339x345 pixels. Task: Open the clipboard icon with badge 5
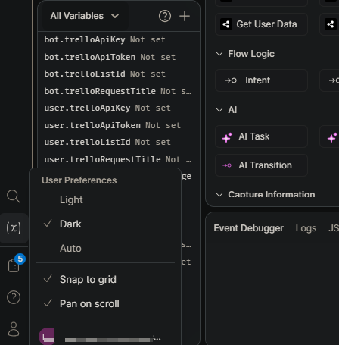14,265
